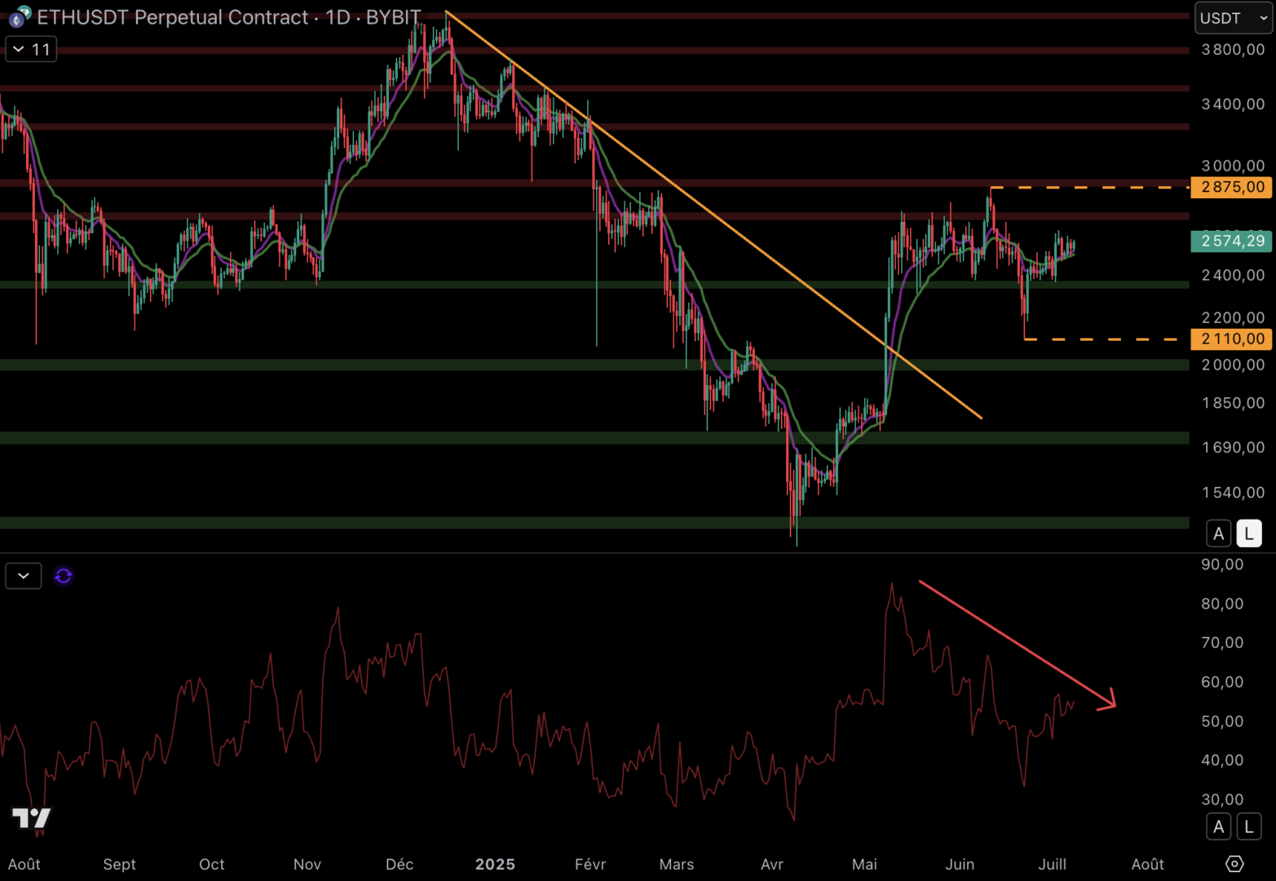Click the 90,00 RSI axis label
This screenshot has height=881, width=1276.
pos(1222,564)
